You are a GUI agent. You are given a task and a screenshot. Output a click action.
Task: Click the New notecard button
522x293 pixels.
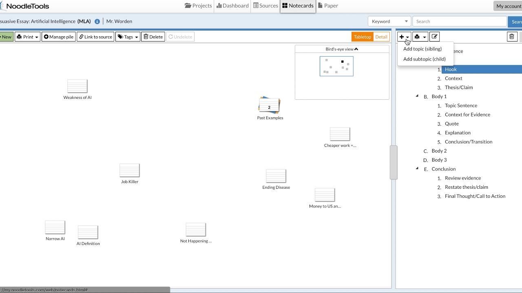6,37
